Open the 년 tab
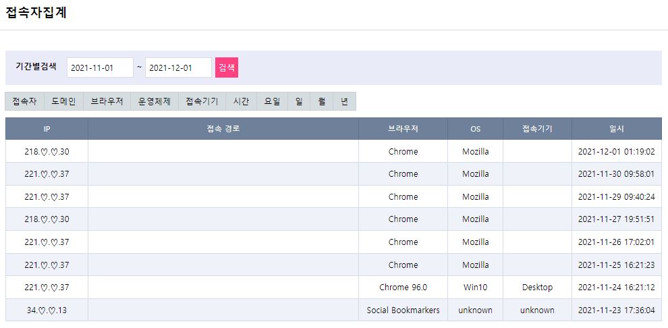 pyautogui.click(x=344, y=101)
